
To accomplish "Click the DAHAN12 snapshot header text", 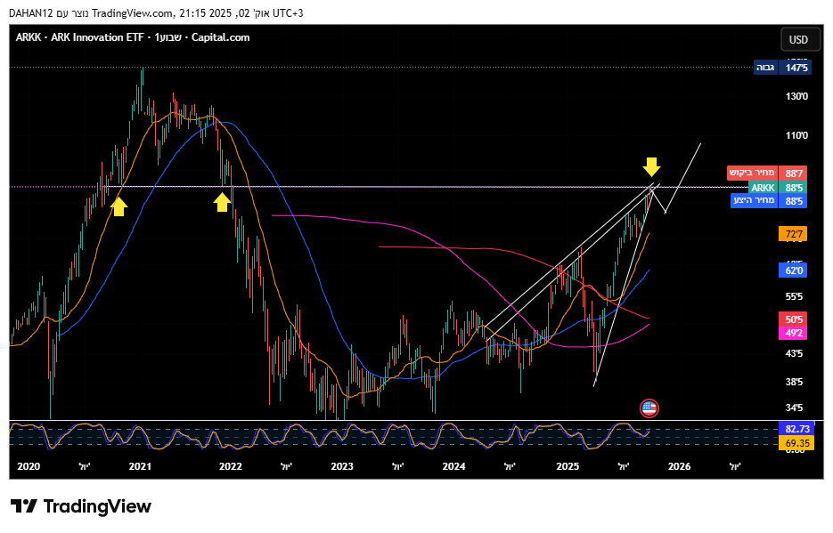I will (31, 13).
